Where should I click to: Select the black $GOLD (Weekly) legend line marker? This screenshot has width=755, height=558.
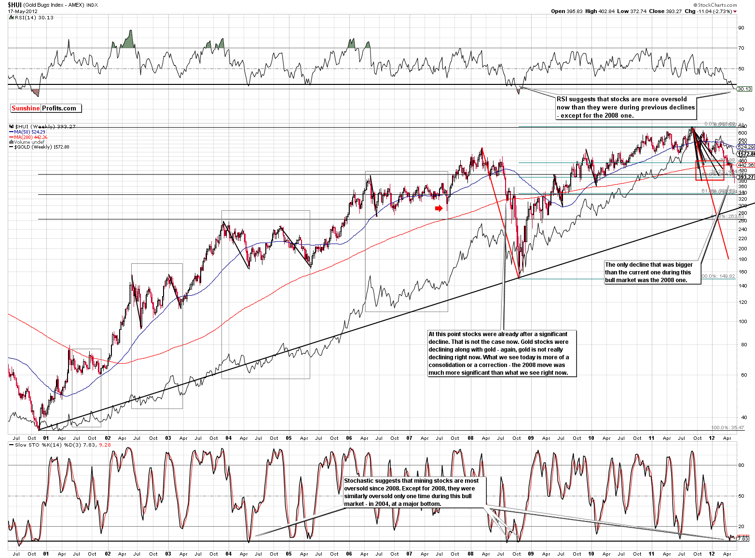11,147
